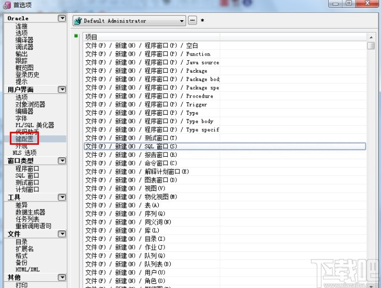The image size is (381, 288).
Task: Select 计划窗口 under 窗口类型
Action: pyautogui.click(x=27, y=189)
